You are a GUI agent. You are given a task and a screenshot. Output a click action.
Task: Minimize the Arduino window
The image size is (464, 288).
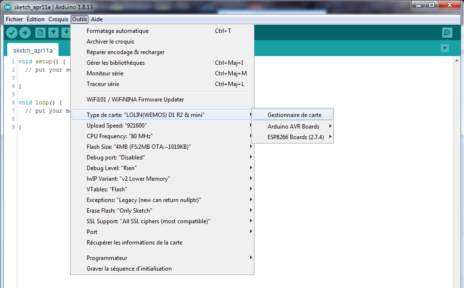[419, 5]
